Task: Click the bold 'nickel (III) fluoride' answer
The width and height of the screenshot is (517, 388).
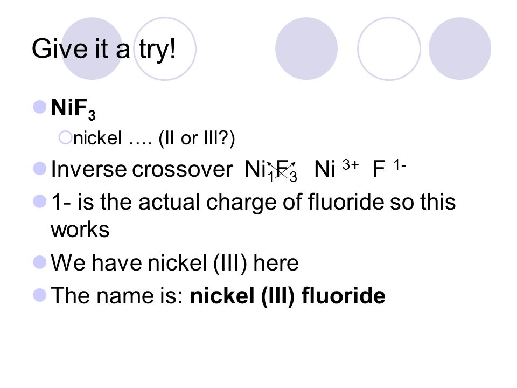Action: tap(288, 296)
